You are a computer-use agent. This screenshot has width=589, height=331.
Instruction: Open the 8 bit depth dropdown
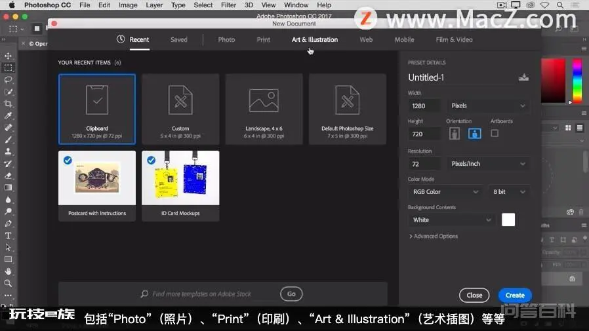[x=509, y=192]
